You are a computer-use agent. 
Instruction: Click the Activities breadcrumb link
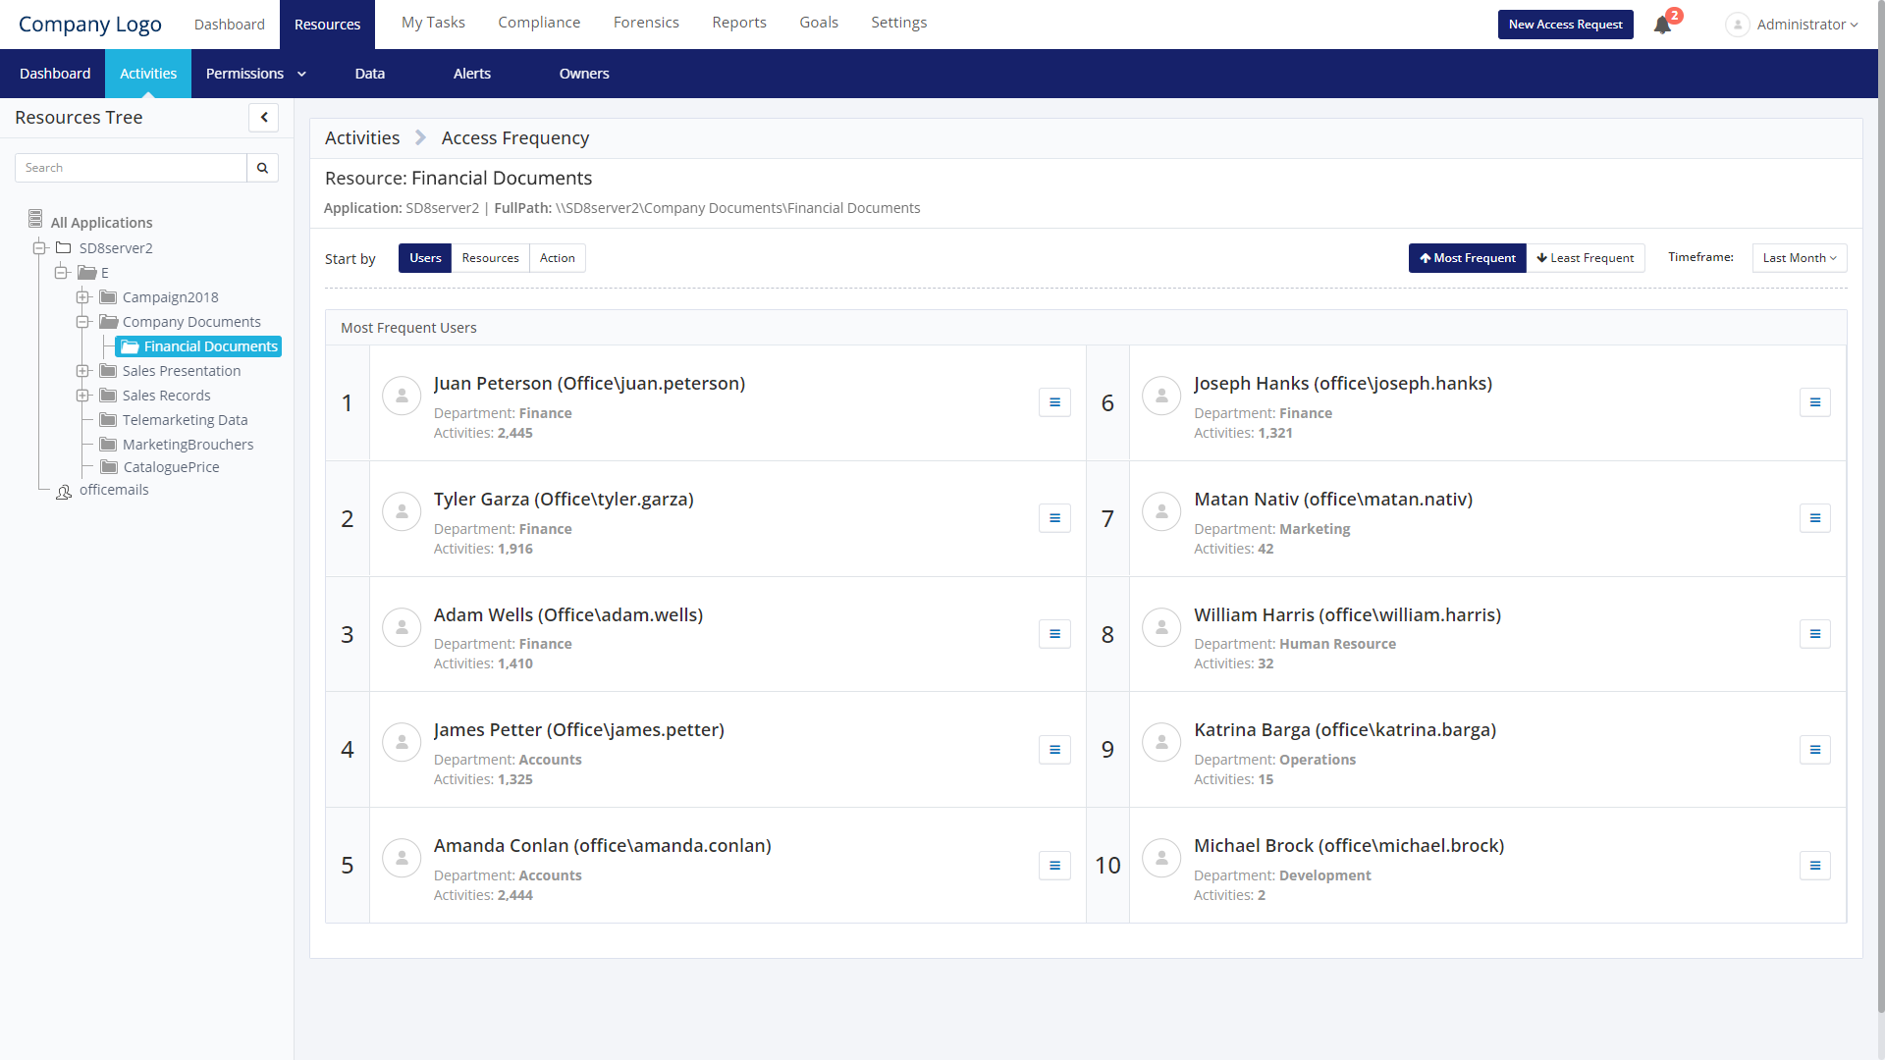[x=362, y=138]
